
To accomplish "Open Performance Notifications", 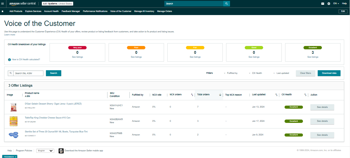I will click(95, 11).
